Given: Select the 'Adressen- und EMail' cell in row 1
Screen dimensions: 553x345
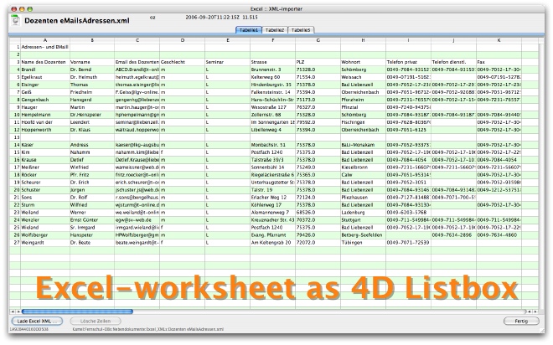Looking at the screenshot, I should 45,47.
